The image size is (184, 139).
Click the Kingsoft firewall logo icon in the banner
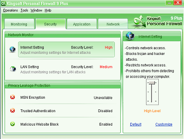tap(140, 22)
